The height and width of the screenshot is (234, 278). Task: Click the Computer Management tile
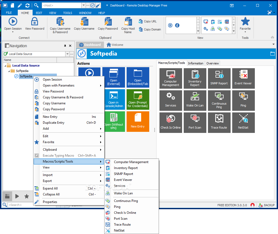tap(171, 78)
